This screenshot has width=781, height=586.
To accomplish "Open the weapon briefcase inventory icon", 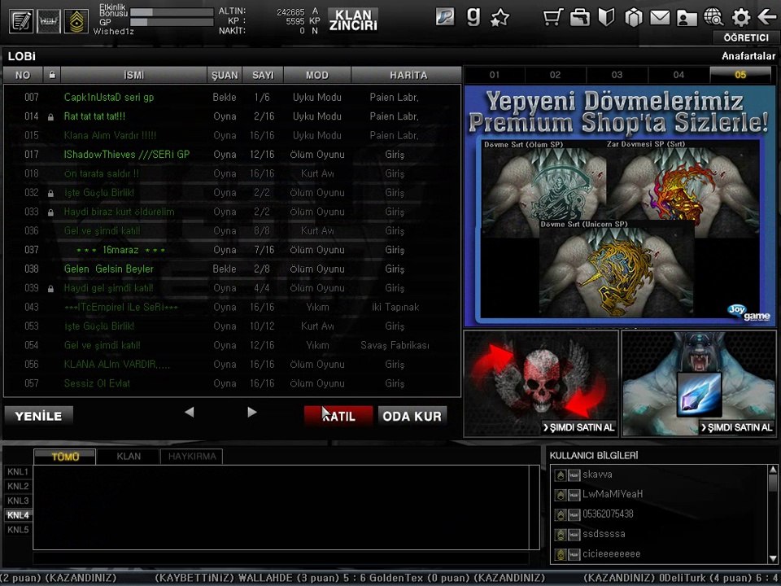I will [580, 18].
